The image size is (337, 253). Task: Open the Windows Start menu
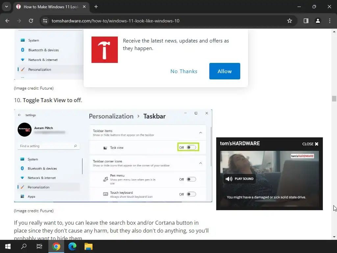pyautogui.click(x=8, y=246)
